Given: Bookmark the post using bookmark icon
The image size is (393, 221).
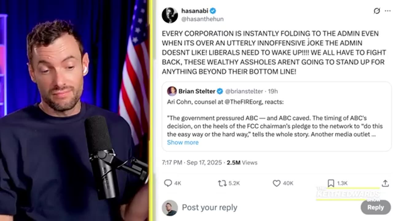Looking at the screenshot, I should [x=331, y=183].
